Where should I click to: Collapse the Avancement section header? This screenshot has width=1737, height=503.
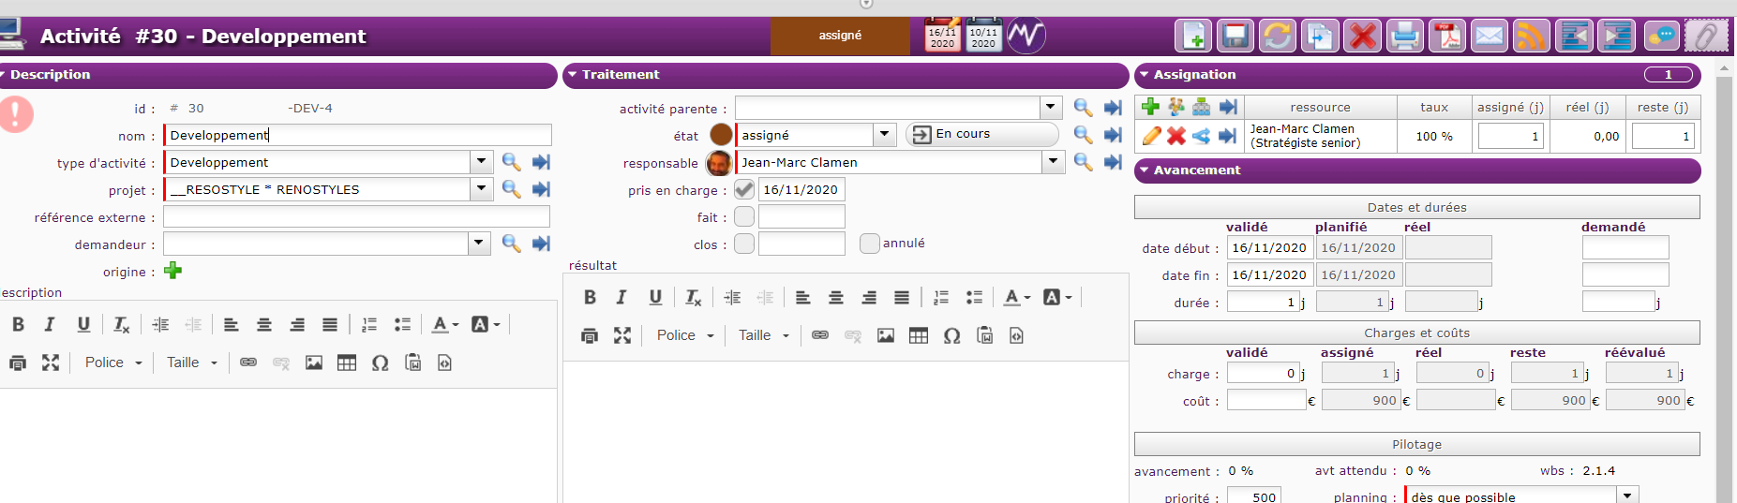coord(1196,170)
